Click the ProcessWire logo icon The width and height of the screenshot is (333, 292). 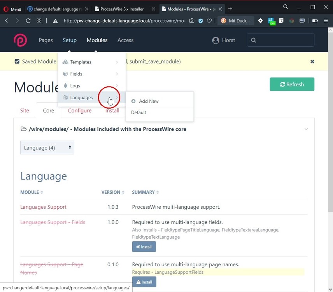(x=20, y=40)
